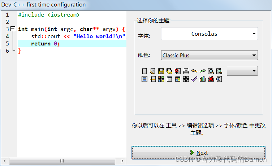Click the '字体:' font label

click(x=144, y=36)
